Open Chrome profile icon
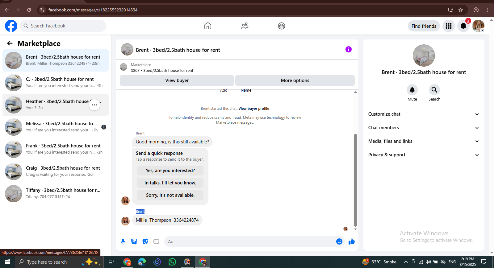Screen dimensions: 494x268 pyautogui.click(x=476, y=10)
